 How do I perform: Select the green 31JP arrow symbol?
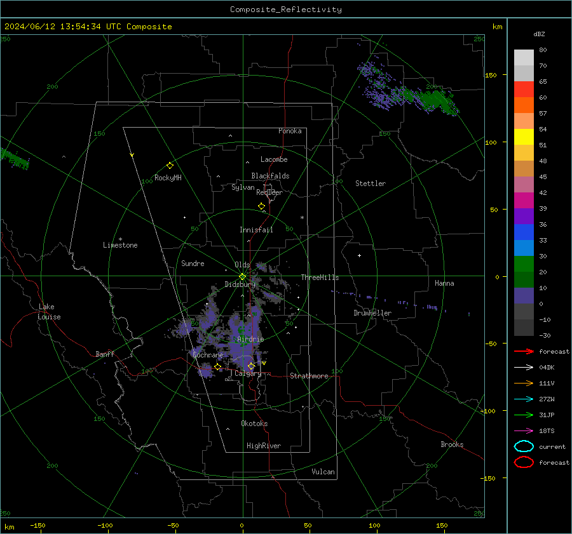(x=524, y=415)
